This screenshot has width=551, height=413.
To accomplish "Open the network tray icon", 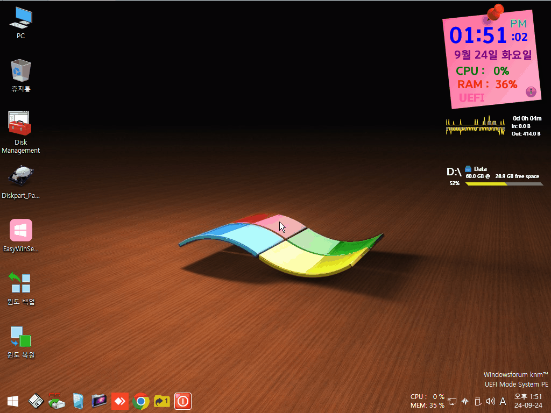I will [x=452, y=401].
